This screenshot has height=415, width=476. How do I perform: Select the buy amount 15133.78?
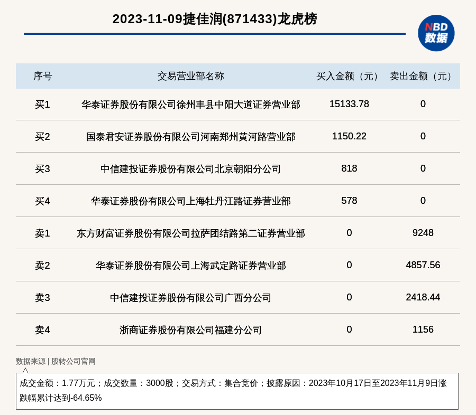tap(349, 104)
